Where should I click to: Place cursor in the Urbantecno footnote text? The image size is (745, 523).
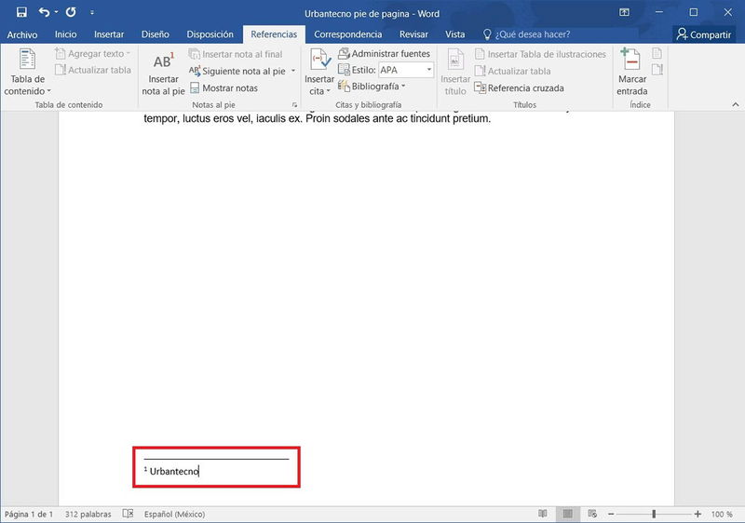click(x=174, y=471)
